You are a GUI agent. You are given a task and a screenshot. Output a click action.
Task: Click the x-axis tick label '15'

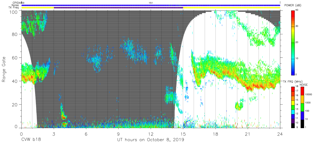coord(183,134)
